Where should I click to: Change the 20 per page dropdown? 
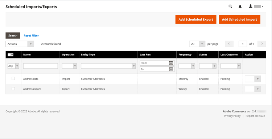click(197, 44)
